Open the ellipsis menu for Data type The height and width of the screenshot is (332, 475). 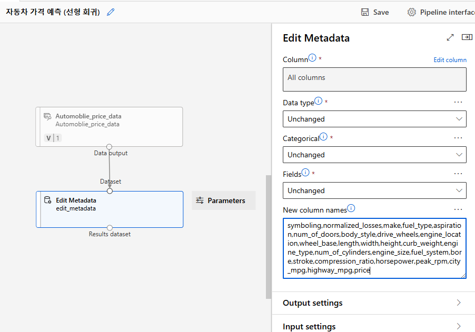point(458,102)
